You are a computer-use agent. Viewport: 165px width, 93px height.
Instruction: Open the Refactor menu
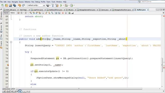pos(28,2)
